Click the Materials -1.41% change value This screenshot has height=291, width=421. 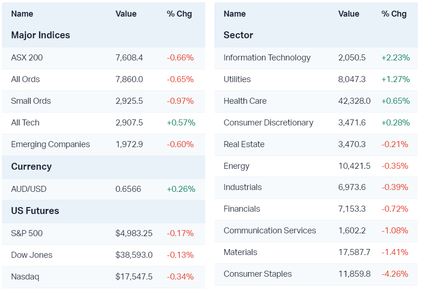[x=395, y=252]
